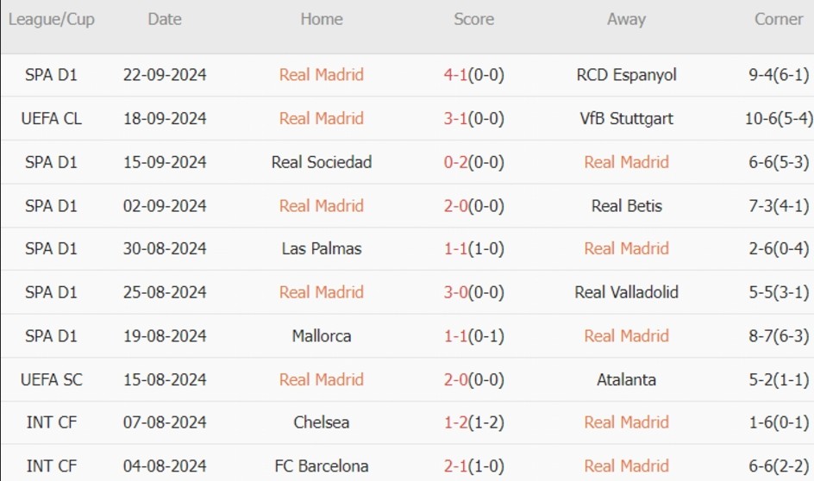
Task: Sort by the Date column header
Action: [164, 19]
